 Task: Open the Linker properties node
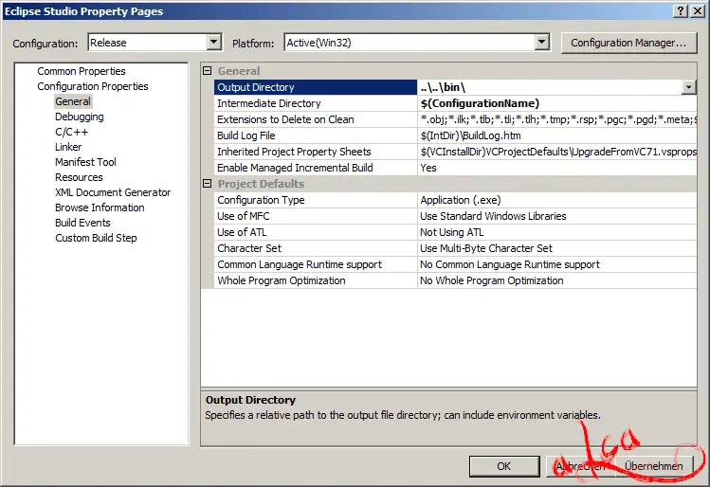click(x=68, y=147)
